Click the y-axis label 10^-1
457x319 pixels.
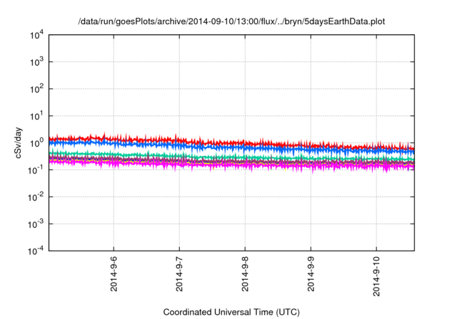pyautogui.click(x=36, y=170)
